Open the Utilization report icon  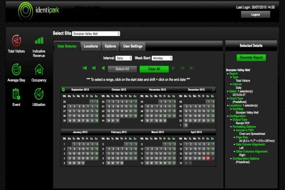[x=39, y=94]
